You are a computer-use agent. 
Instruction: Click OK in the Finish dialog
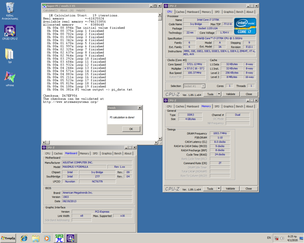(131, 129)
